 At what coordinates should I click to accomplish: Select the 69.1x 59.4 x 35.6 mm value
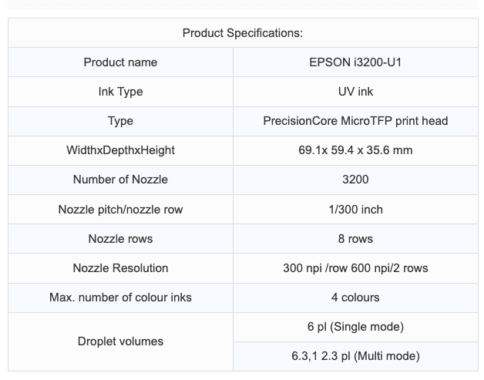(355, 150)
